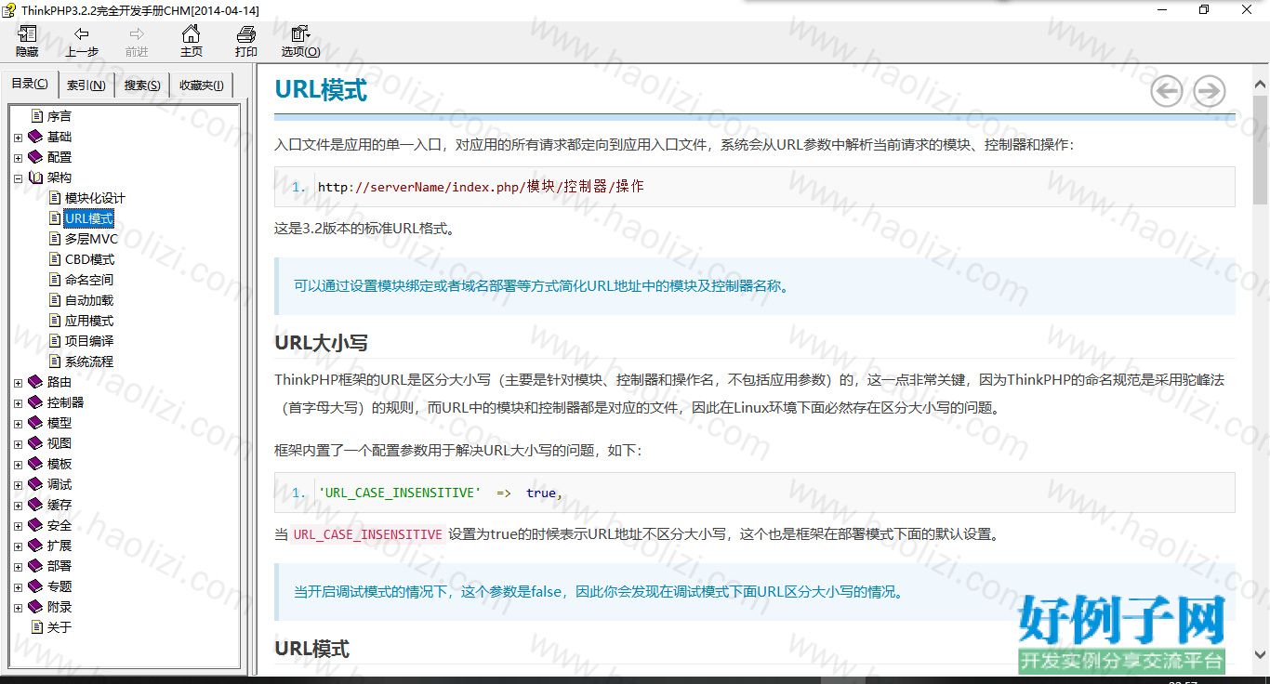The image size is (1270, 684).
Task: Select the 调试 tree label
Action: click(60, 484)
